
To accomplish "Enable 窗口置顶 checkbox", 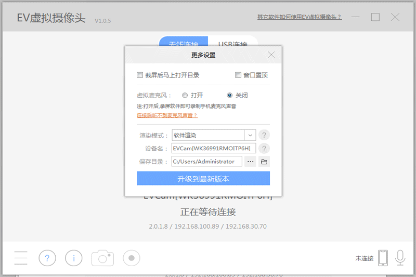I will 238,75.
